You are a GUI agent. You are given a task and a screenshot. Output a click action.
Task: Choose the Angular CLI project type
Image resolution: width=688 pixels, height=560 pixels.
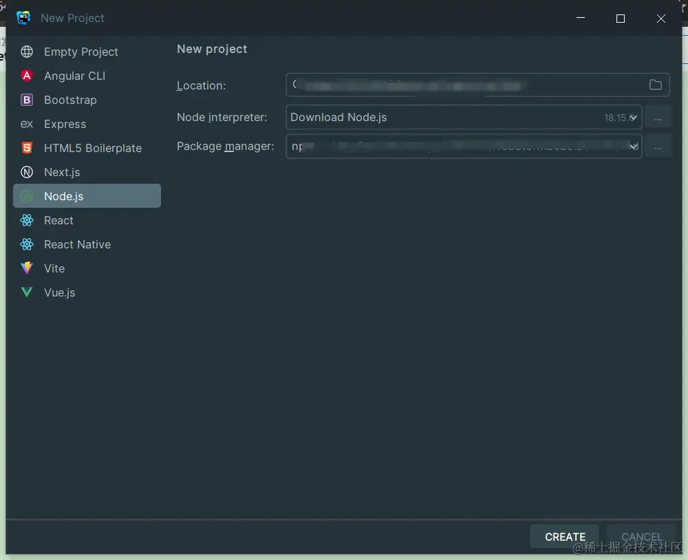tap(87, 76)
